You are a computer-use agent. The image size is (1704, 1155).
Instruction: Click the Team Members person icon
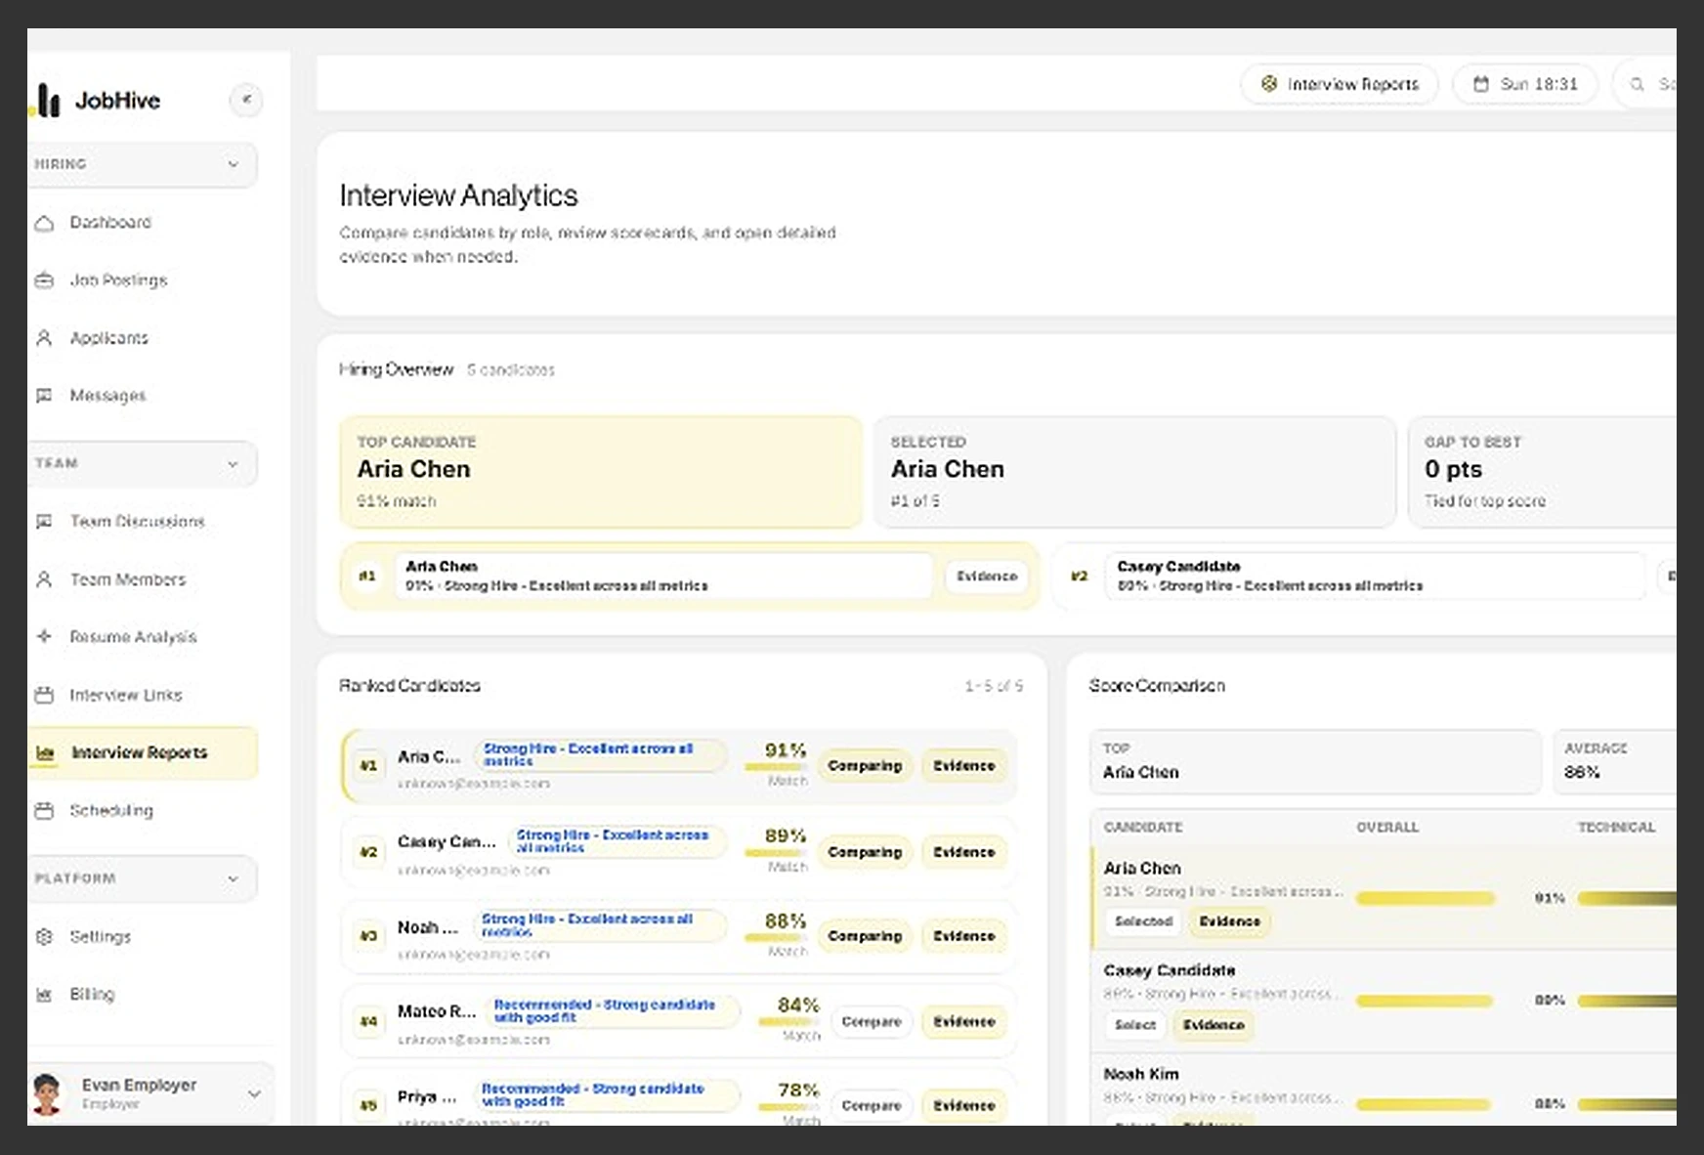point(44,579)
